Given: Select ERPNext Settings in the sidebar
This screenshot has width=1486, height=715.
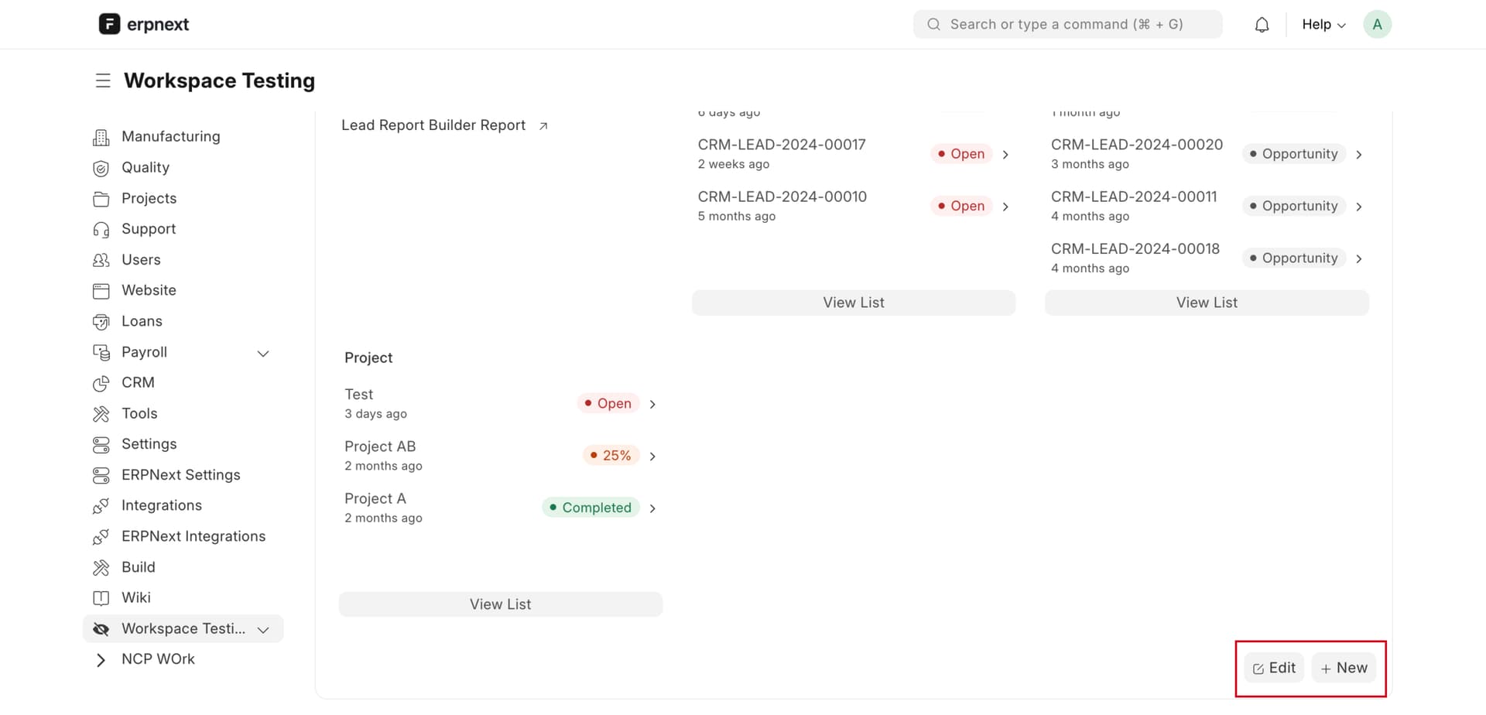Looking at the screenshot, I should pyautogui.click(x=180, y=475).
